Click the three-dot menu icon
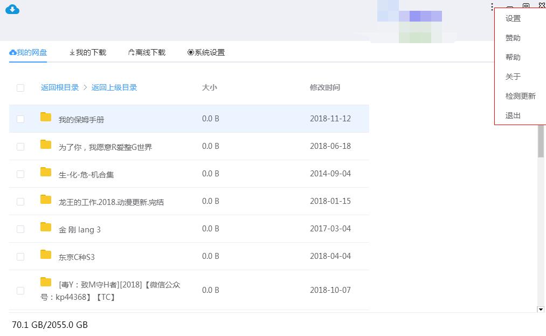This screenshot has width=546, height=336. 492,7
